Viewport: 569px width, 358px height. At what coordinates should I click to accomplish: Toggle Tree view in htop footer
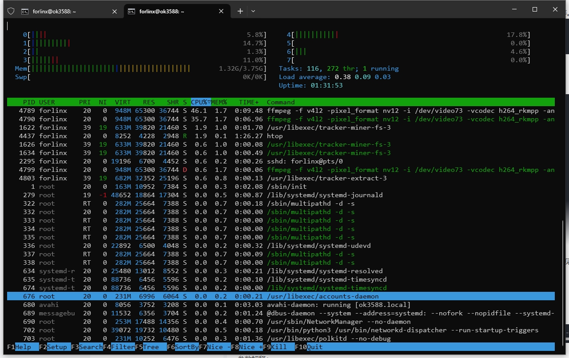click(151, 347)
